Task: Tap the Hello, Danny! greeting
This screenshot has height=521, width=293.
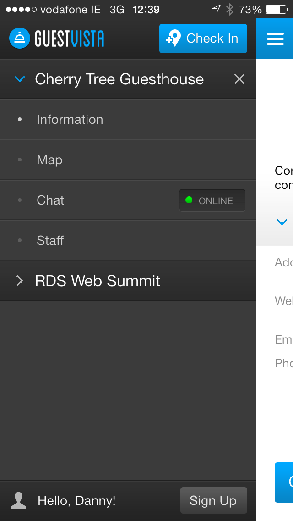Action: 76,500
